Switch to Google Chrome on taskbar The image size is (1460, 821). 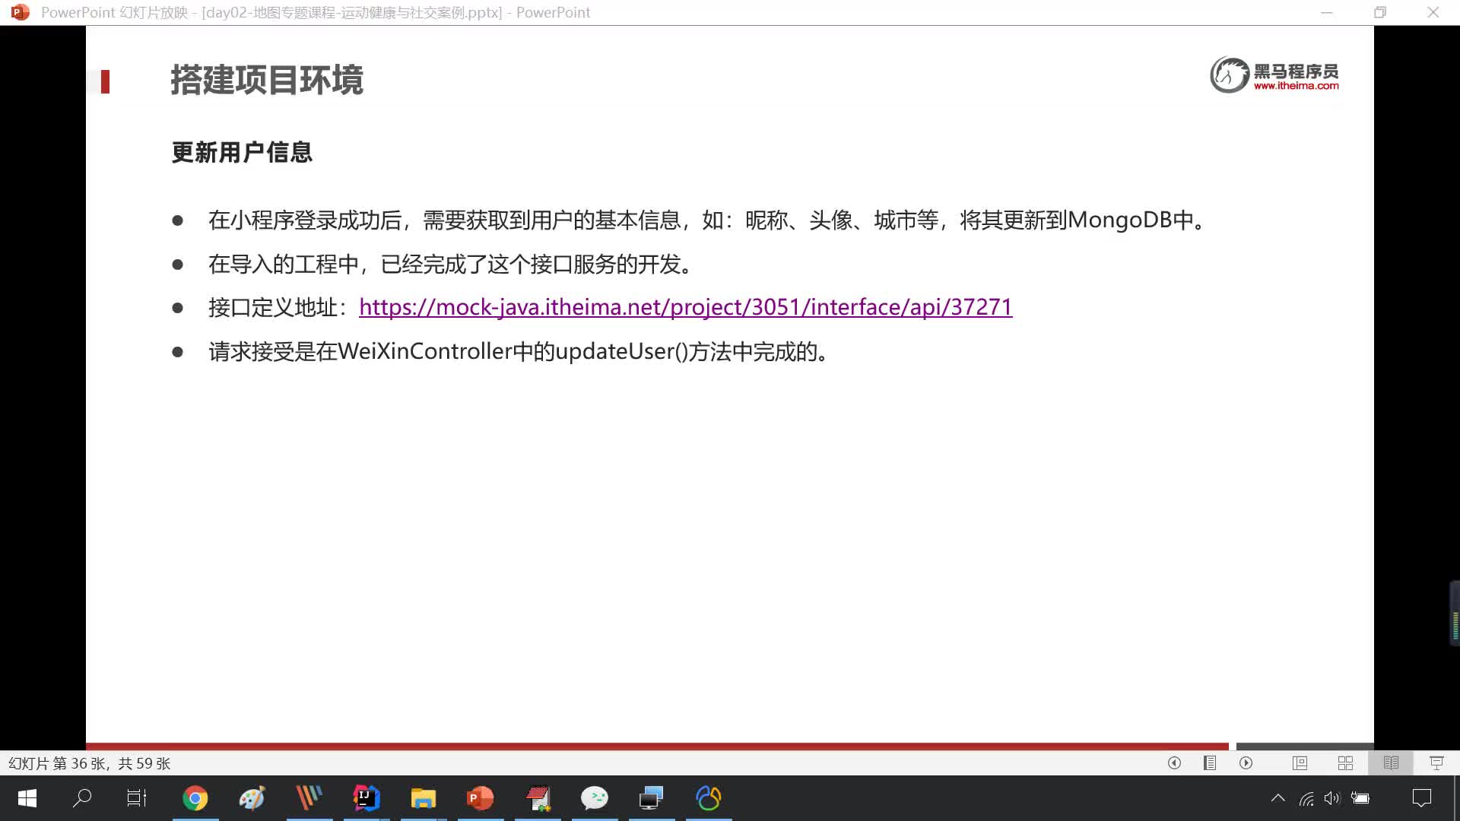(195, 798)
